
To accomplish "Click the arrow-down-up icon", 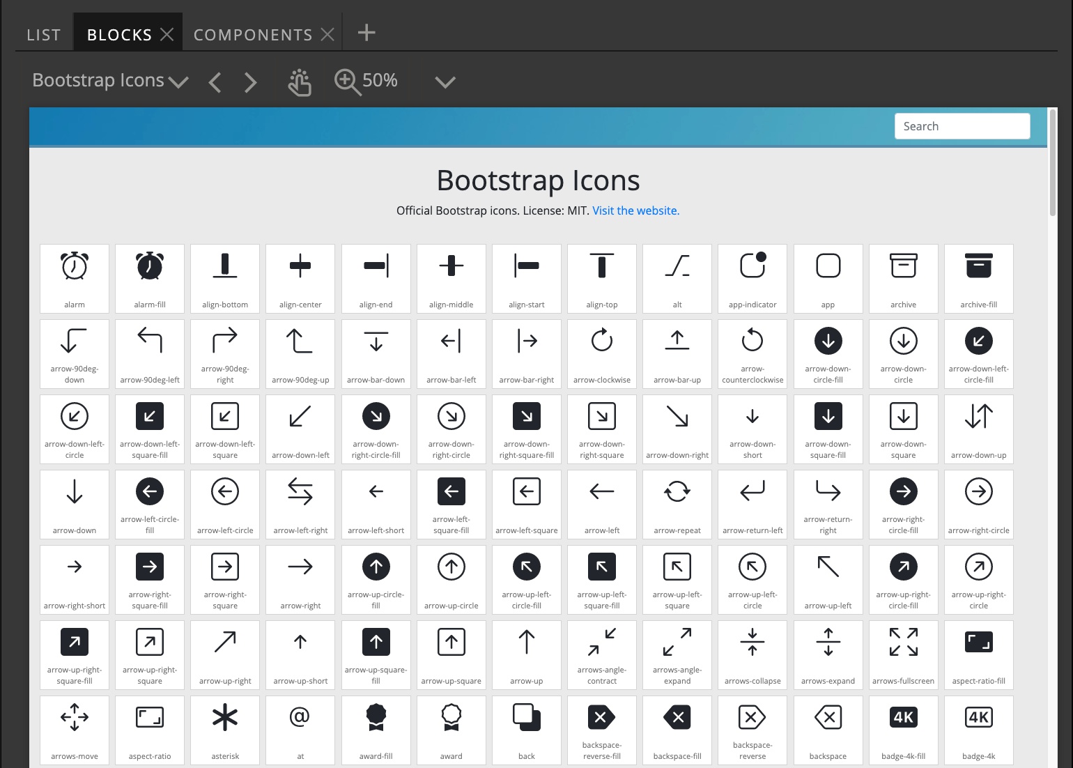I will (x=979, y=429).
